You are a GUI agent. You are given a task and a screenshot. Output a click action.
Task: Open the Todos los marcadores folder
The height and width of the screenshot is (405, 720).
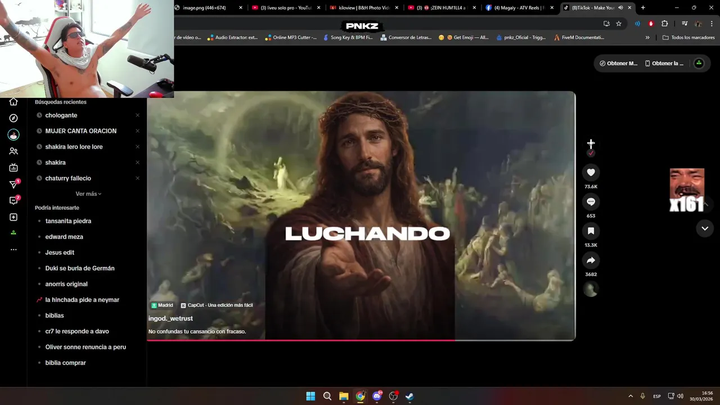688,38
